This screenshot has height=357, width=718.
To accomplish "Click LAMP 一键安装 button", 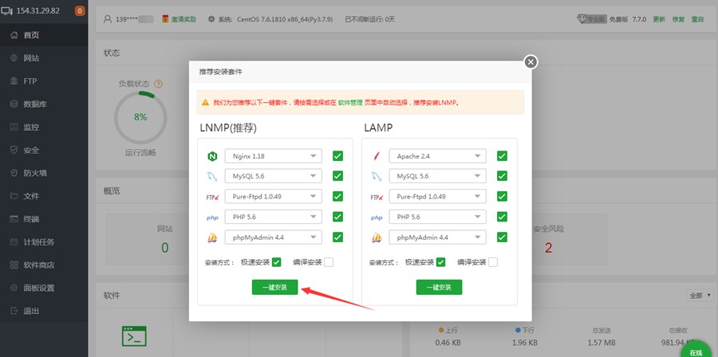I will [439, 287].
